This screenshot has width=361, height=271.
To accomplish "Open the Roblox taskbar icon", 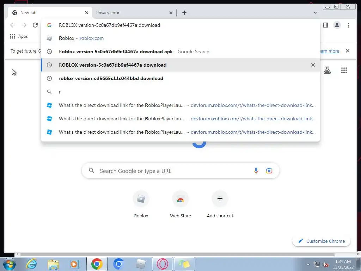I will (140, 264).
